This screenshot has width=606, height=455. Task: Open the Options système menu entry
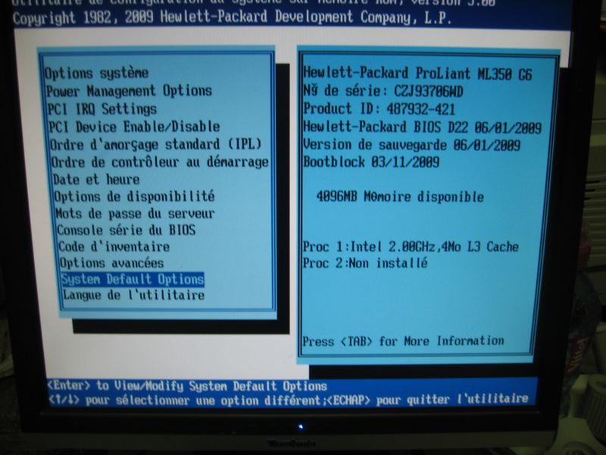click(x=97, y=73)
